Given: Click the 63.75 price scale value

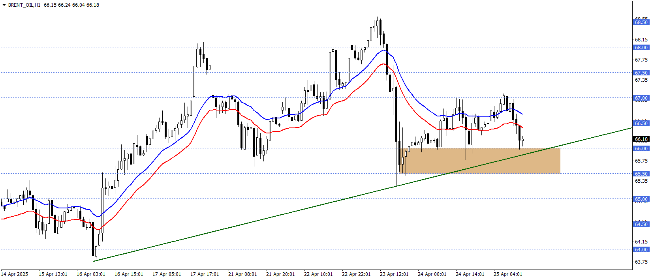Looking at the screenshot, I should click(641, 262).
